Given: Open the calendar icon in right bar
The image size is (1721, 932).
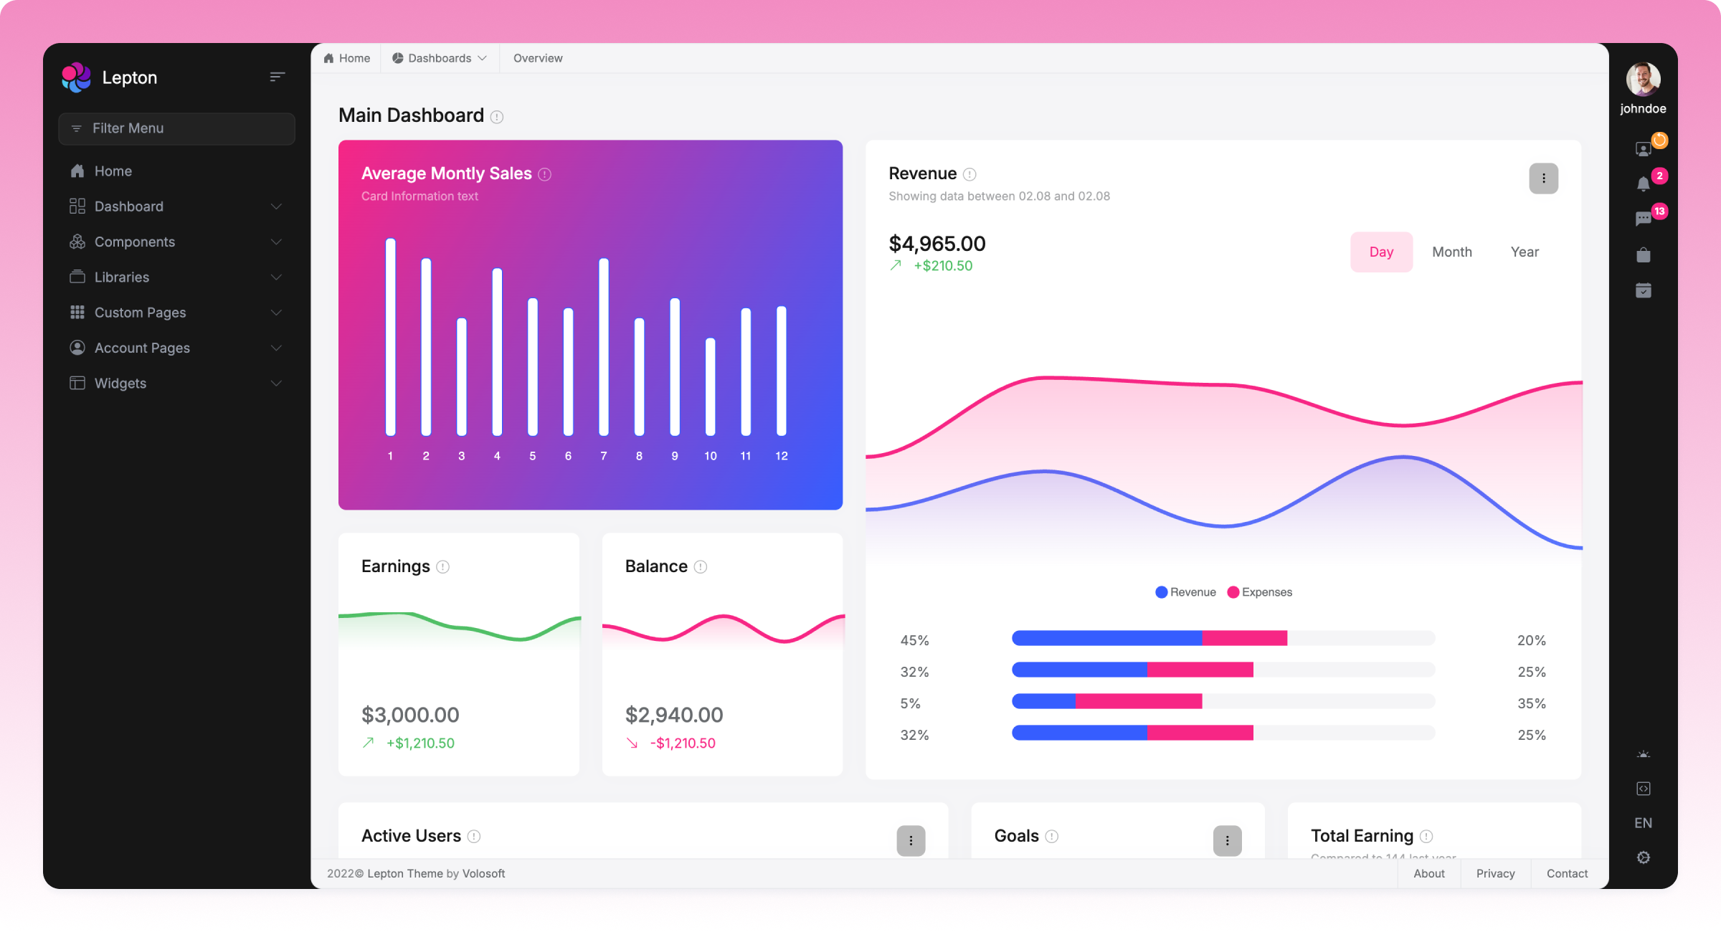Looking at the screenshot, I should pos(1643,290).
